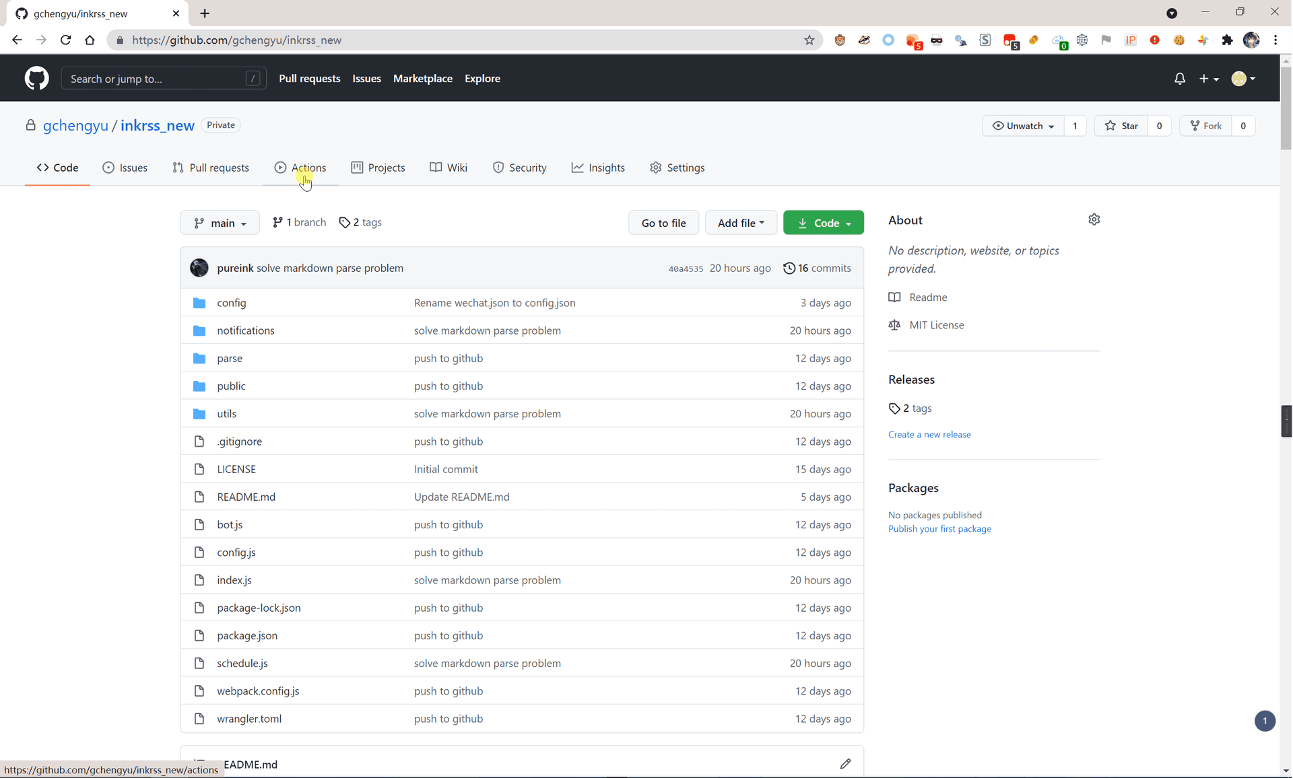
Task: Click the Readme book icon
Action: coord(894,297)
